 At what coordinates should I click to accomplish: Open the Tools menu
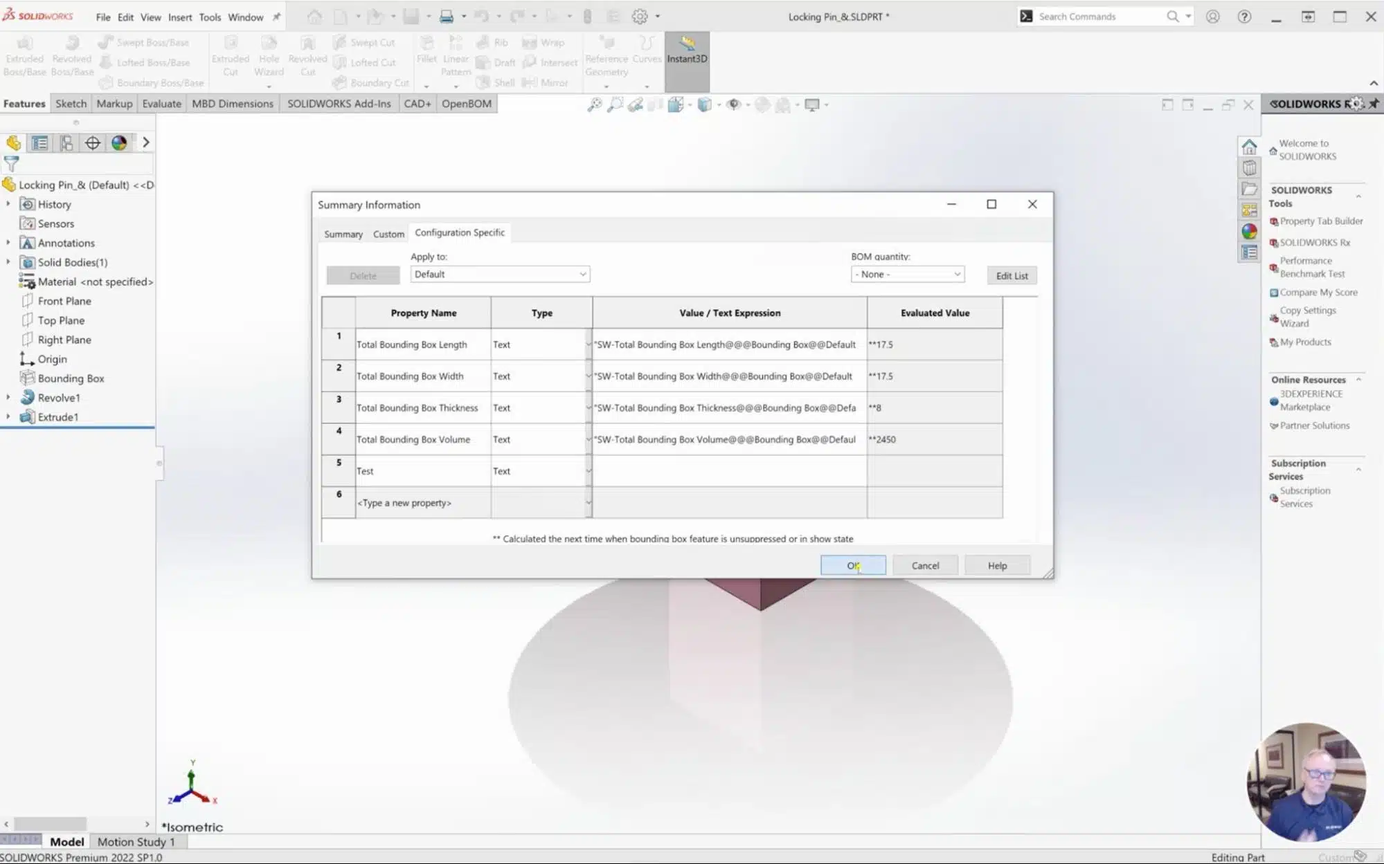click(210, 17)
